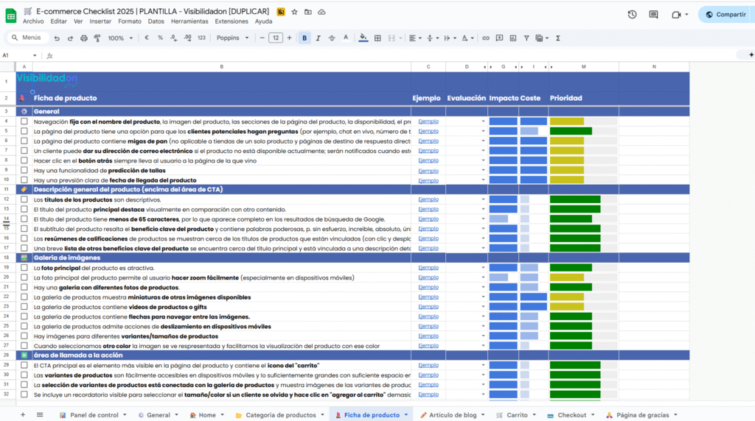This screenshot has height=421, width=755.
Task: Click the font size input field
Action: click(x=275, y=38)
